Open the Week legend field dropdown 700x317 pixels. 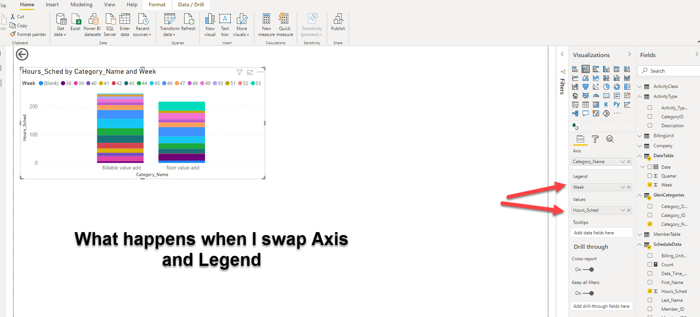[623, 187]
